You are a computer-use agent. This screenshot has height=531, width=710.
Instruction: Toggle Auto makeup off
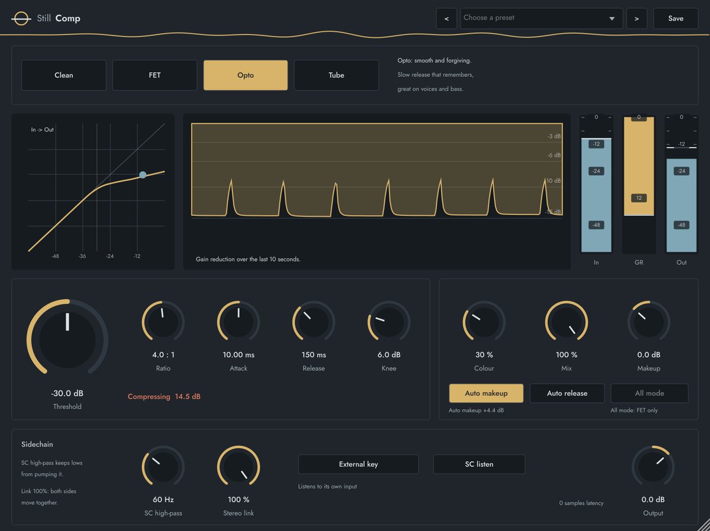tap(486, 393)
